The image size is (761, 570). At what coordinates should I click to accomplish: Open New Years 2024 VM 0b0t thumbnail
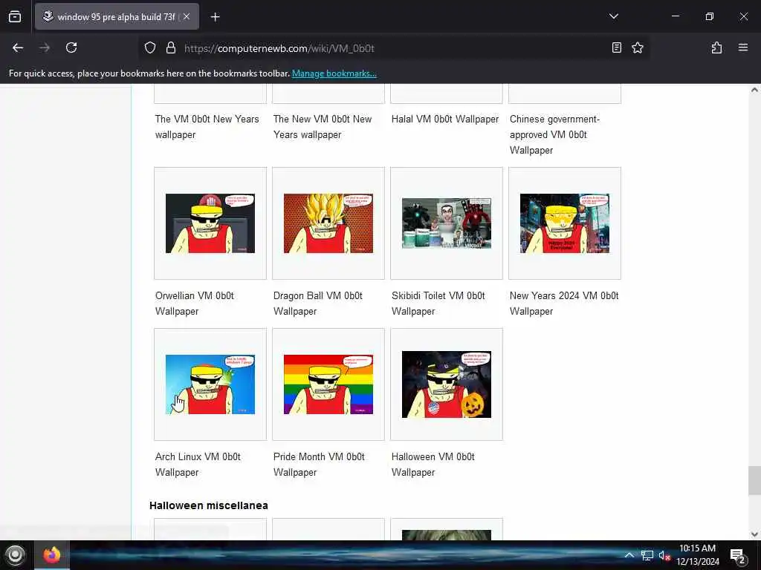click(x=565, y=223)
